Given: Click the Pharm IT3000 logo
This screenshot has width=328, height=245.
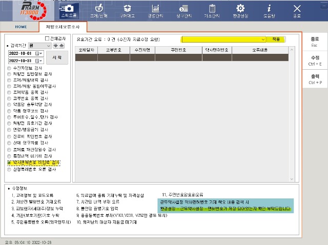Looking at the screenshot, I should click(33, 10).
